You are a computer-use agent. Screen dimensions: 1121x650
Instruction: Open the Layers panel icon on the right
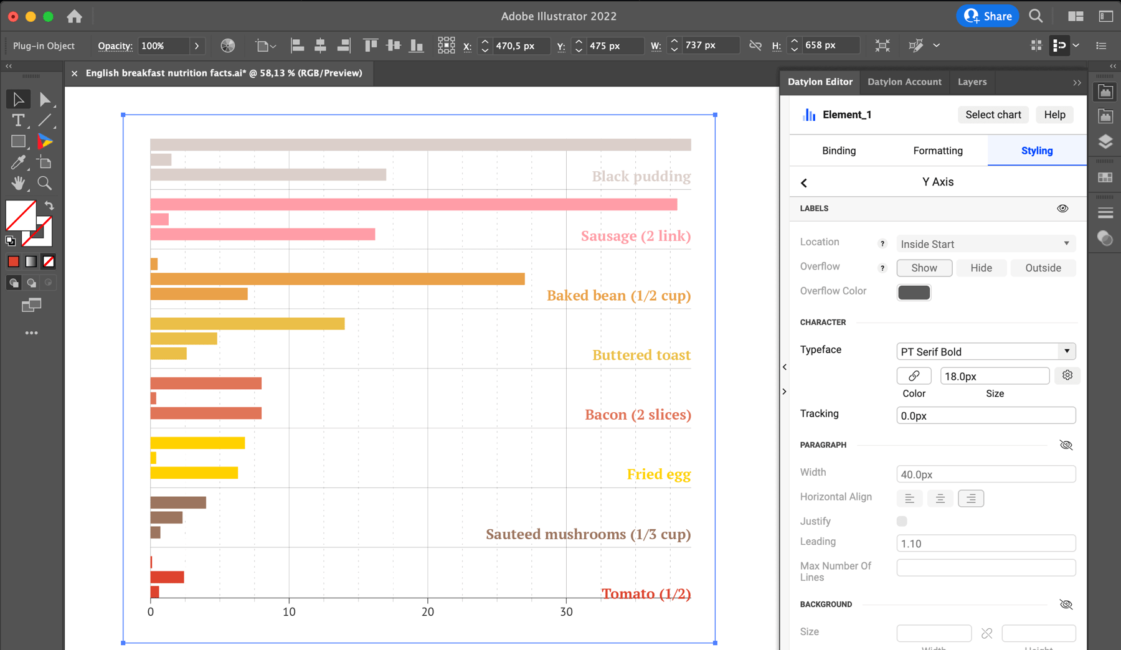tap(1105, 141)
